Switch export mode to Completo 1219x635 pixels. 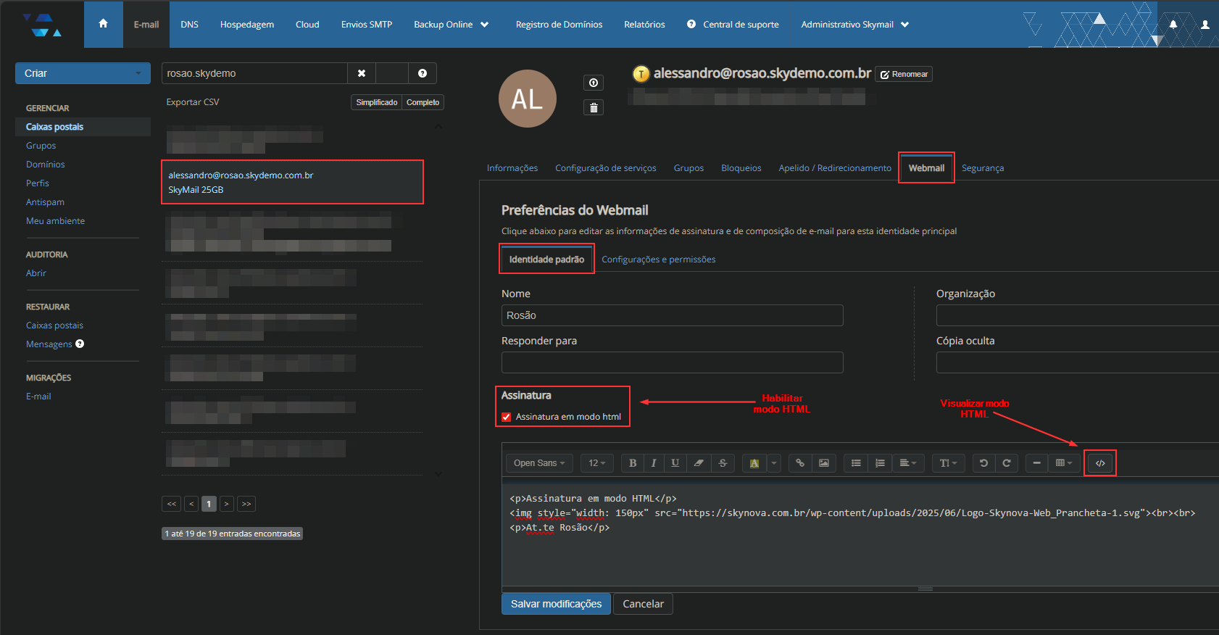(423, 102)
